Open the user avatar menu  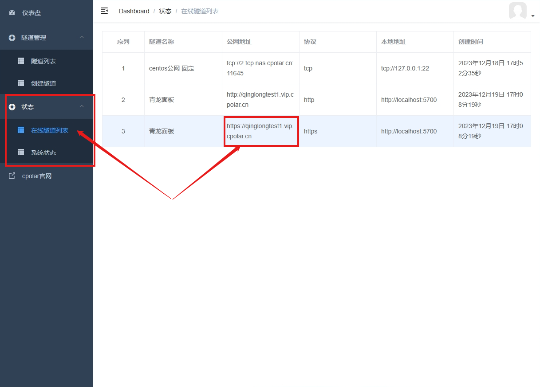point(518,11)
